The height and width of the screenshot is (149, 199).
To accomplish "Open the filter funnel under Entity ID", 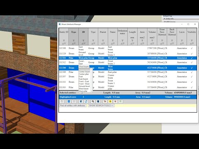I will (64, 41).
